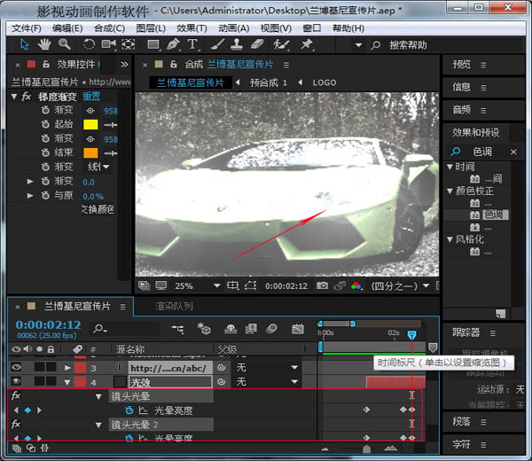Viewport: 532px width, 461px height.
Task: Toggle draft 3D icon in timeline
Action: (x=204, y=328)
